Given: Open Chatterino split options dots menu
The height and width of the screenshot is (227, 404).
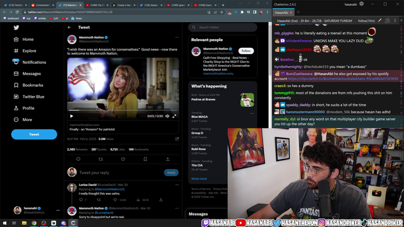Looking at the screenshot, I should pyautogui.click(x=395, y=21).
